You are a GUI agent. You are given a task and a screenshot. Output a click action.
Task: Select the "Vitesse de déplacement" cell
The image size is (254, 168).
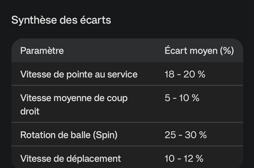[70, 158]
